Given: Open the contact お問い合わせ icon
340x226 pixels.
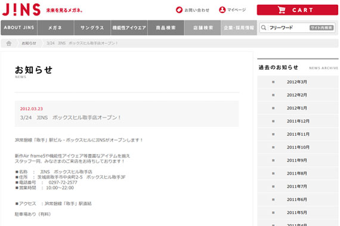Looking at the screenshot, I should click(x=179, y=10).
